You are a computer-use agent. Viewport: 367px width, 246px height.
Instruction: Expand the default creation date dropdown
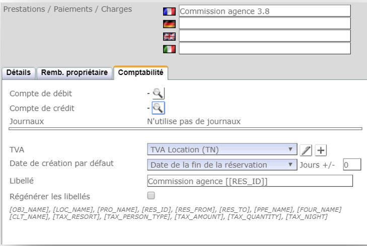click(x=222, y=165)
